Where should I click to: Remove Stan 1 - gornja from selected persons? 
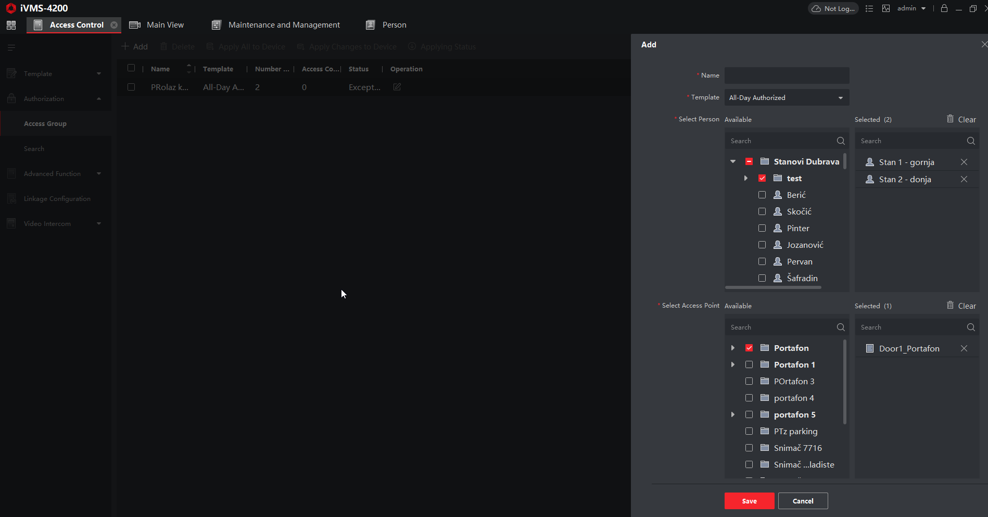(964, 162)
